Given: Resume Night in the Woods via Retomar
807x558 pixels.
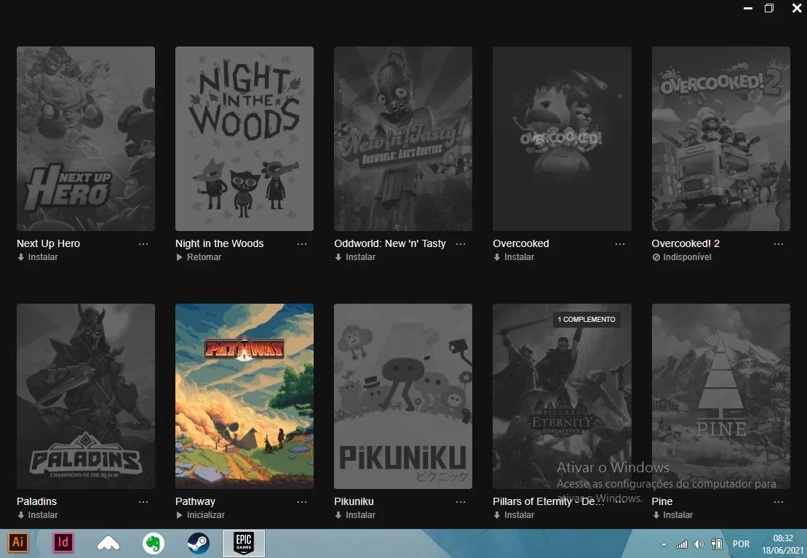Looking at the screenshot, I should tap(199, 257).
